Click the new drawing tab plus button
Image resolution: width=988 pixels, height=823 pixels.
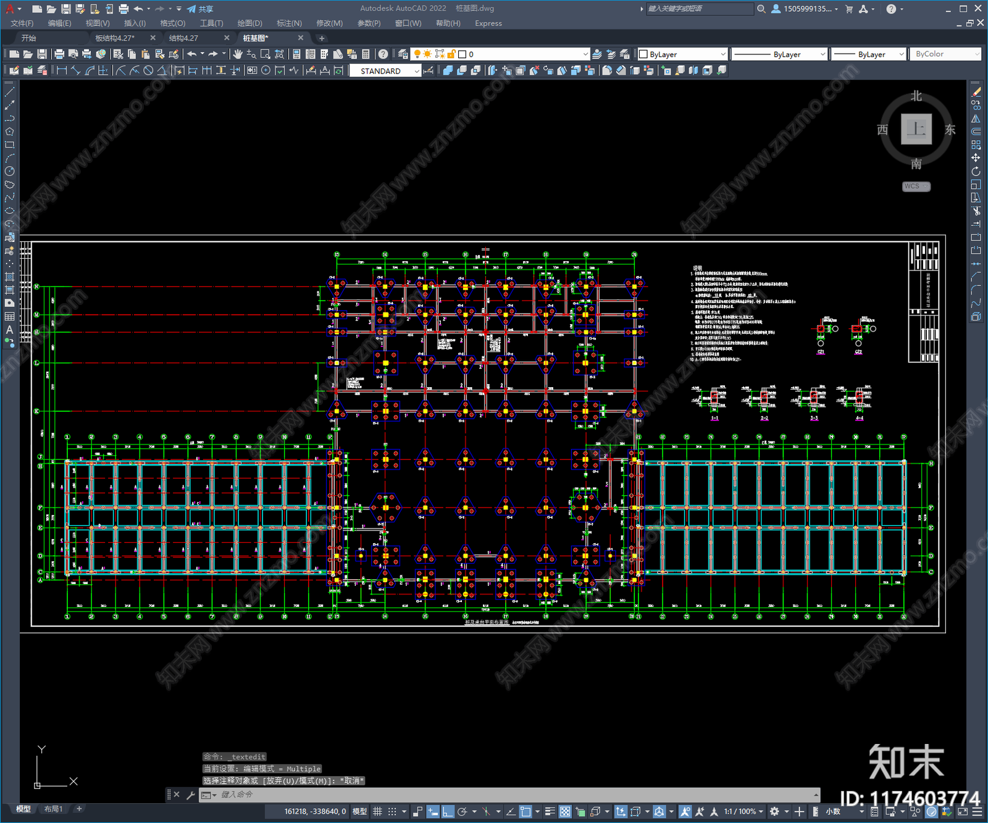(x=321, y=38)
